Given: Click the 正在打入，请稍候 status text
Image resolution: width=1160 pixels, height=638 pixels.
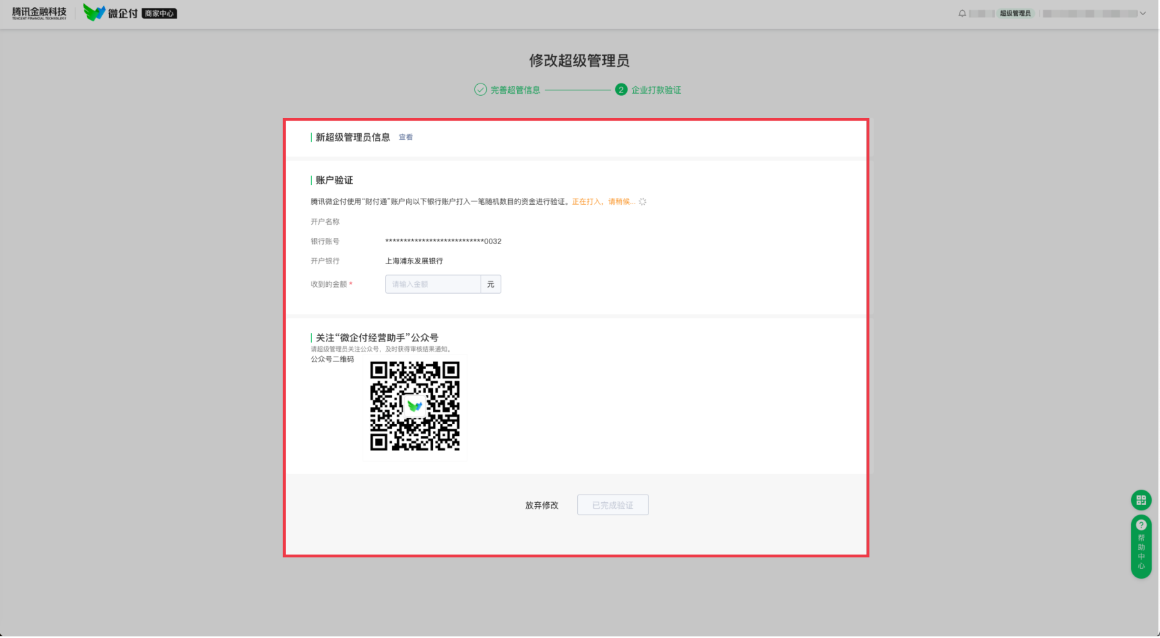Looking at the screenshot, I should (603, 201).
